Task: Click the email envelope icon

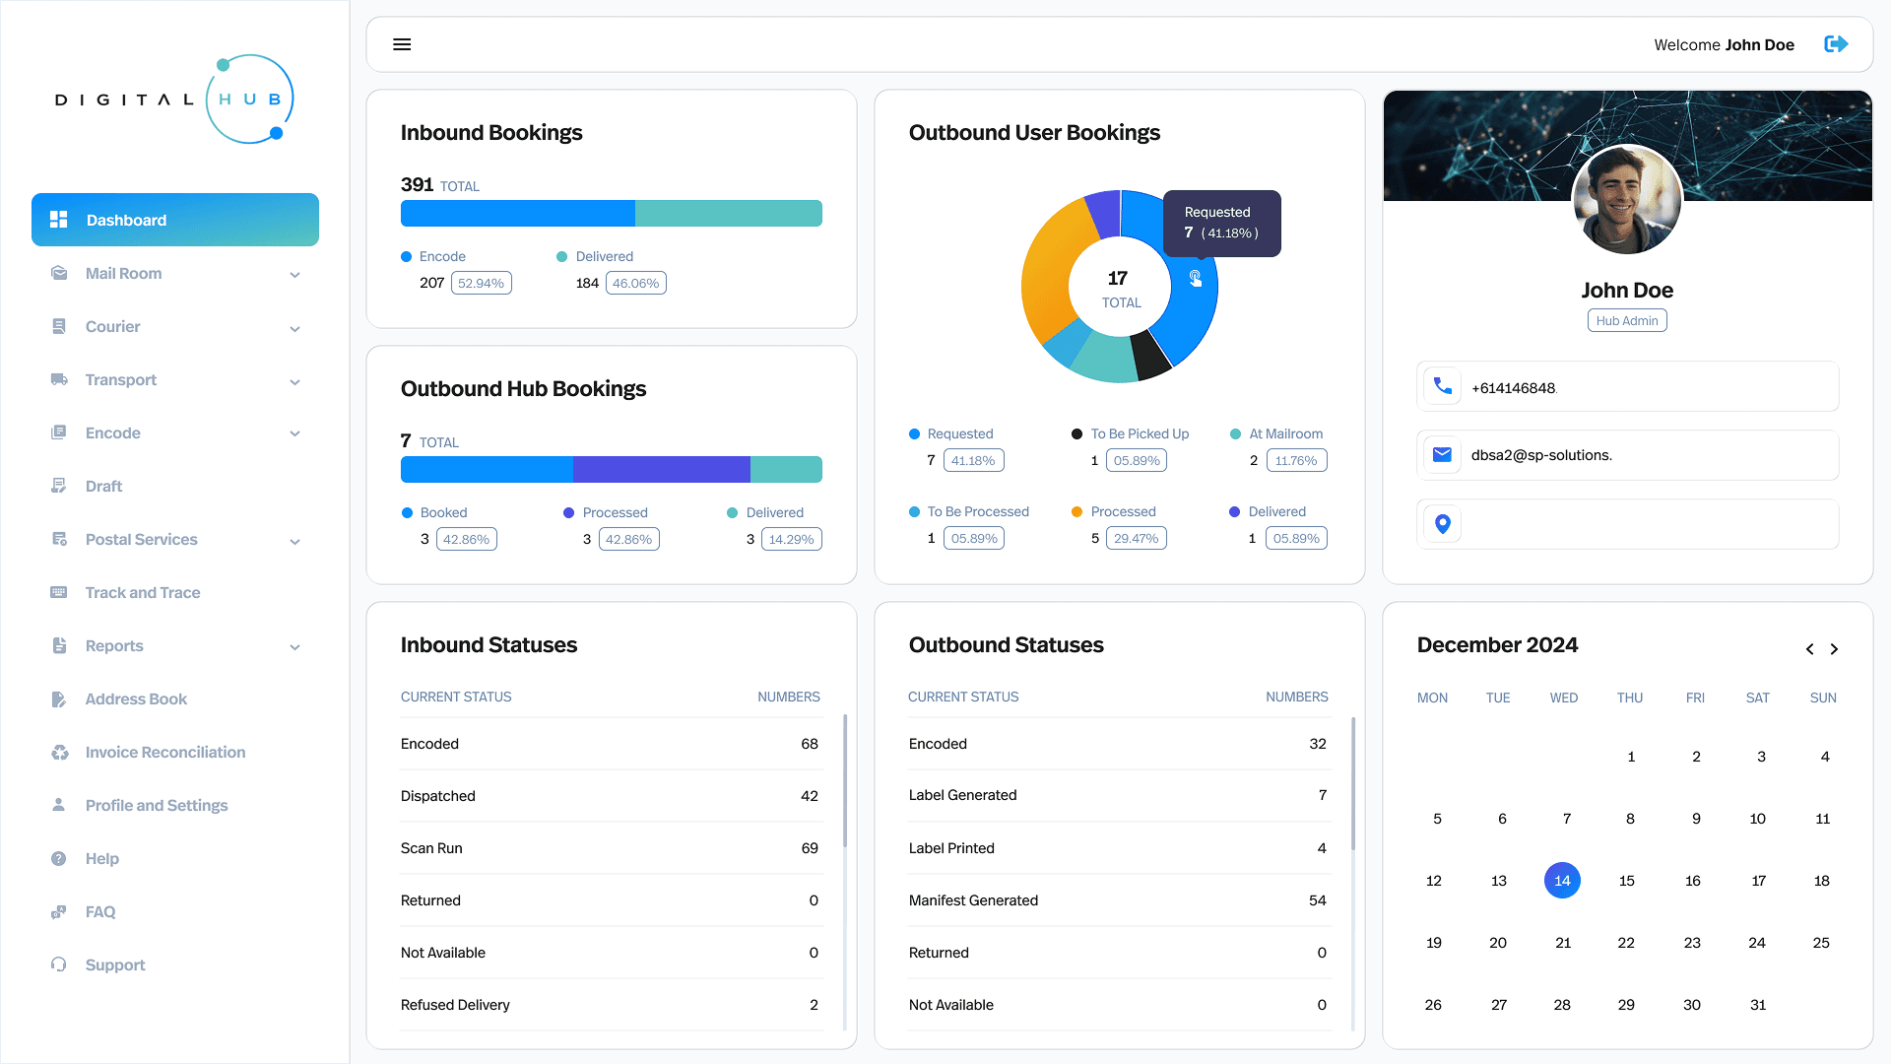Action: 1443,455
